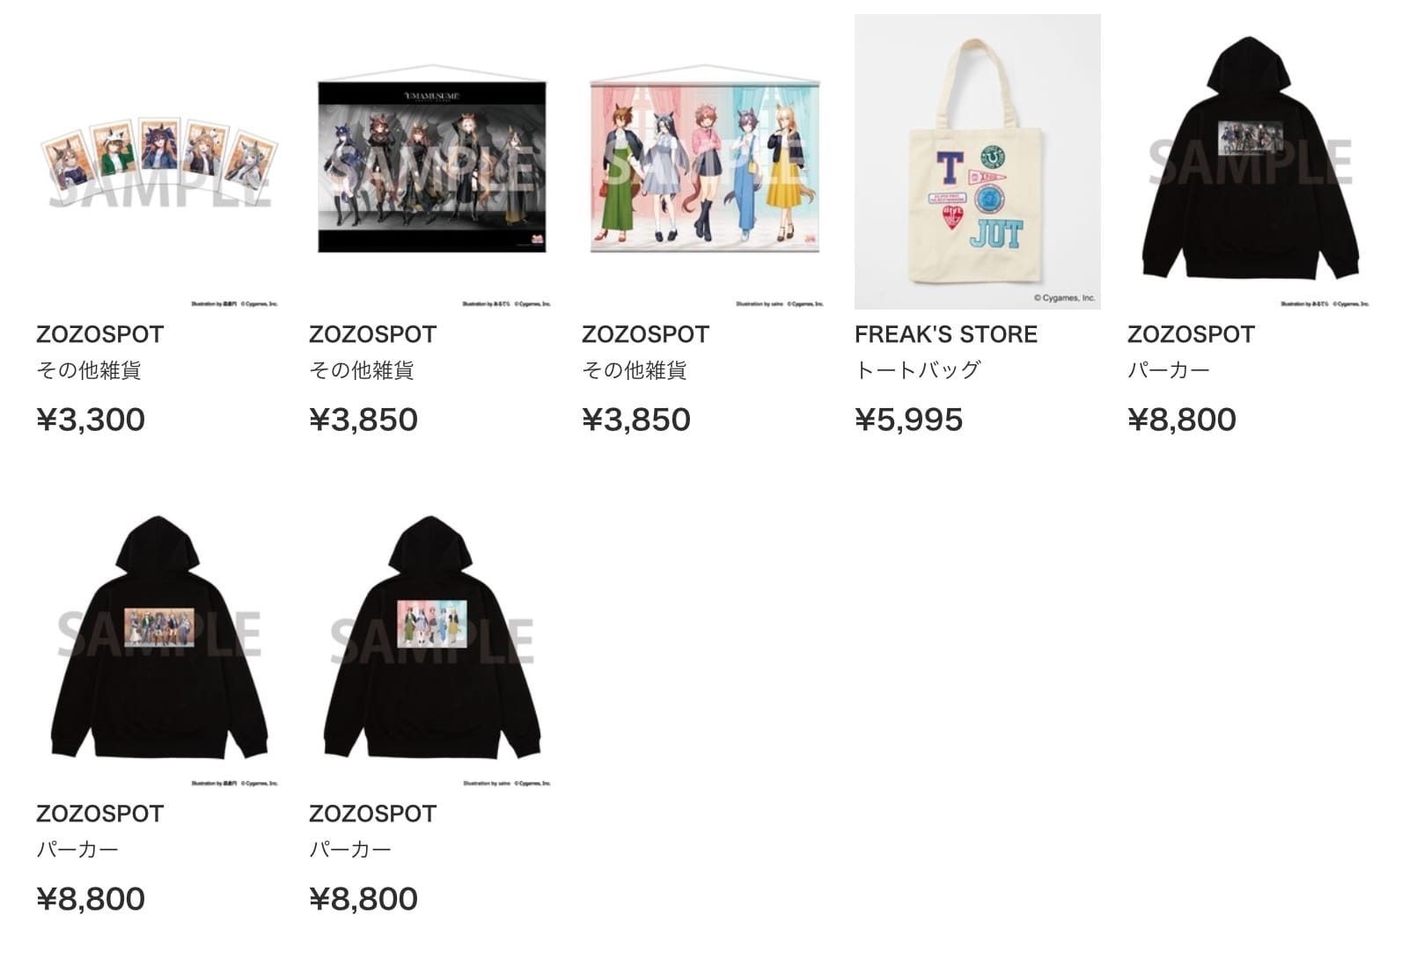1402x957 pixels.
Task: Click the FREAK'S STORE brand name
Action: click(x=946, y=334)
